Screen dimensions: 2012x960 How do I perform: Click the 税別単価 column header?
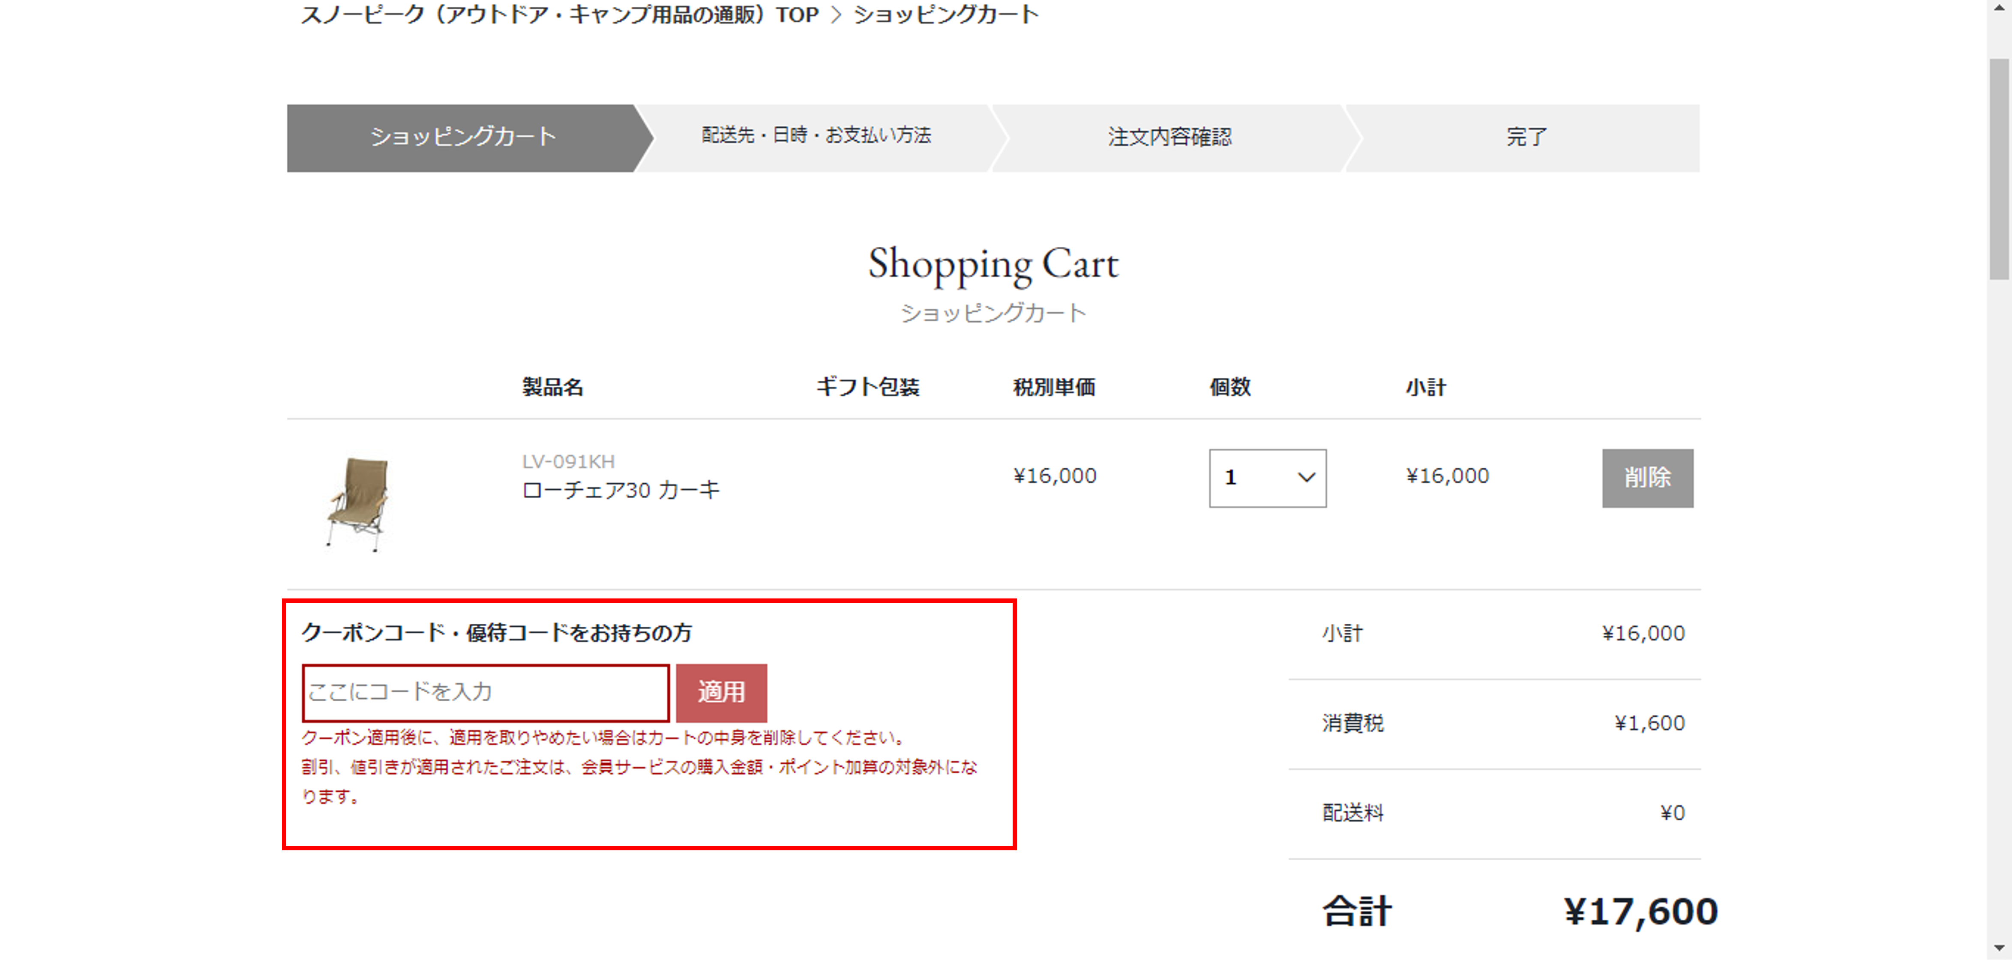pyautogui.click(x=1054, y=387)
